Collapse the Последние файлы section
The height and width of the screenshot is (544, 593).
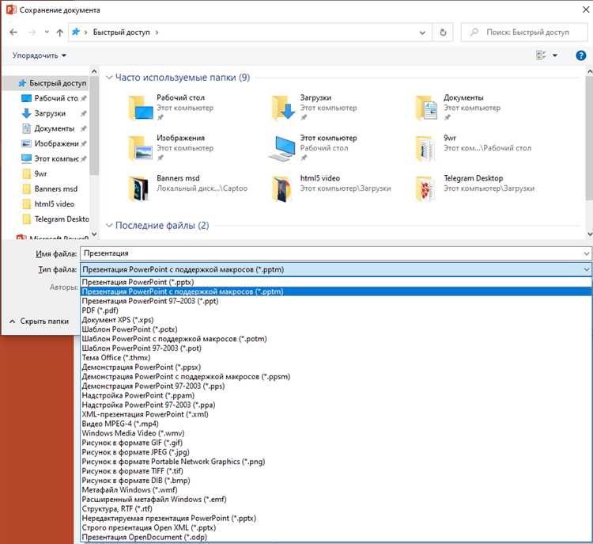pos(110,226)
